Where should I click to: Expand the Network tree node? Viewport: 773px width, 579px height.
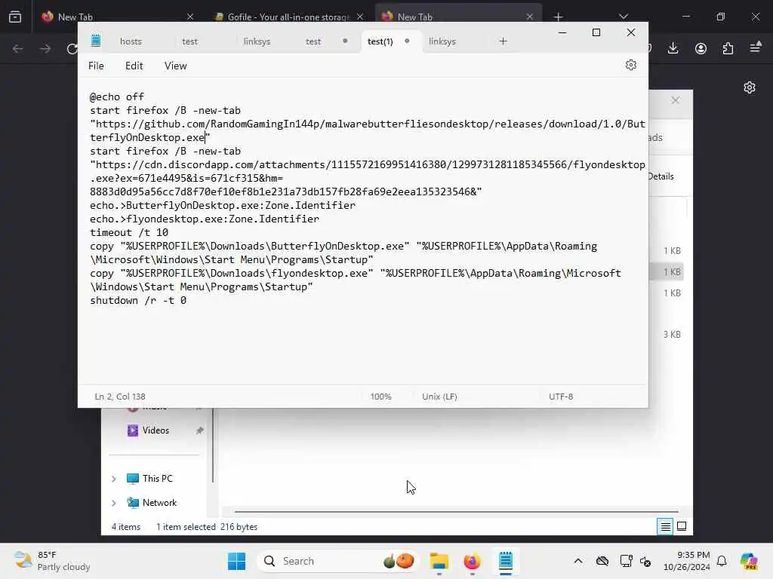point(113,503)
